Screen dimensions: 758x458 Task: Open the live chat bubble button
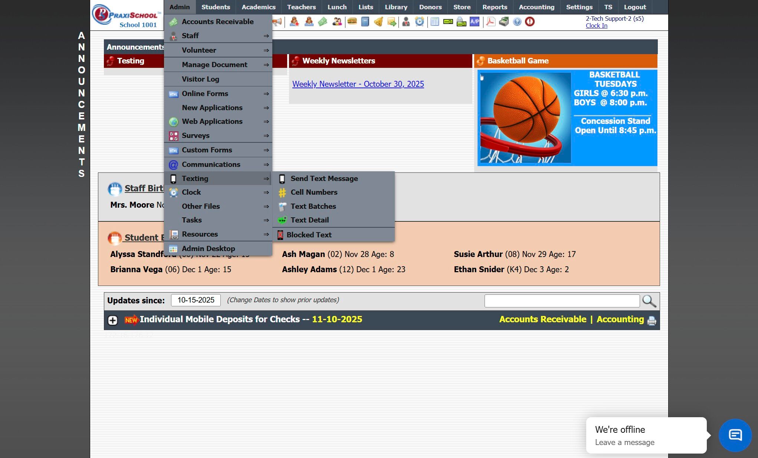[735, 435]
